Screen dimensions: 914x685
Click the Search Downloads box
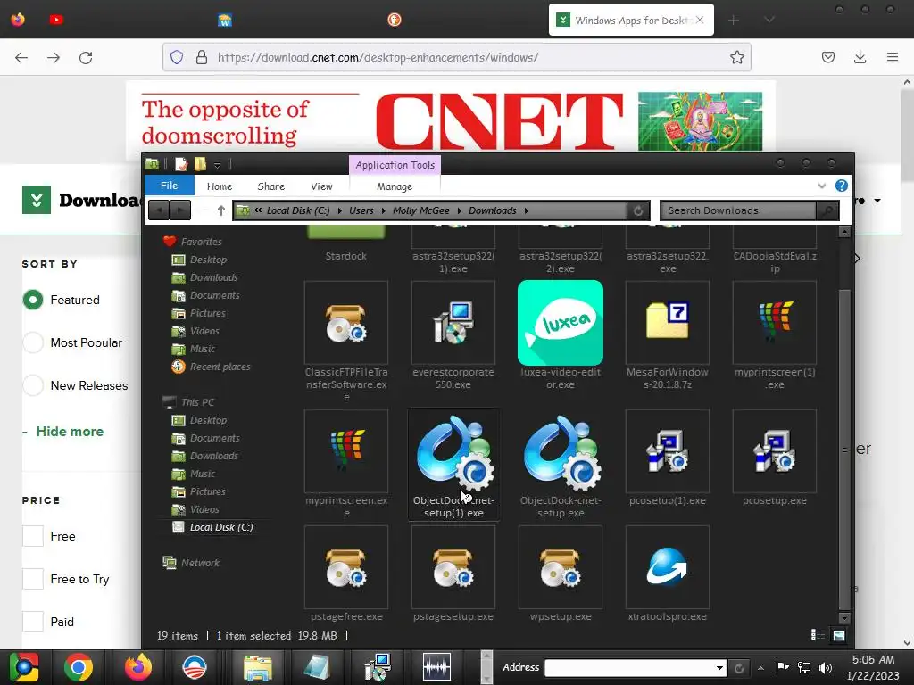click(738, 210)
